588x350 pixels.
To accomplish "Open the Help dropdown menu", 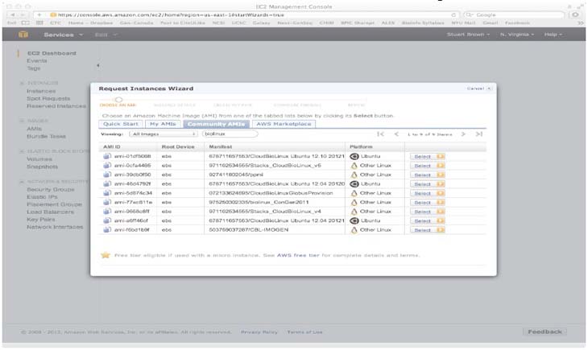I will pyautogui.click(x=553, y=35).
